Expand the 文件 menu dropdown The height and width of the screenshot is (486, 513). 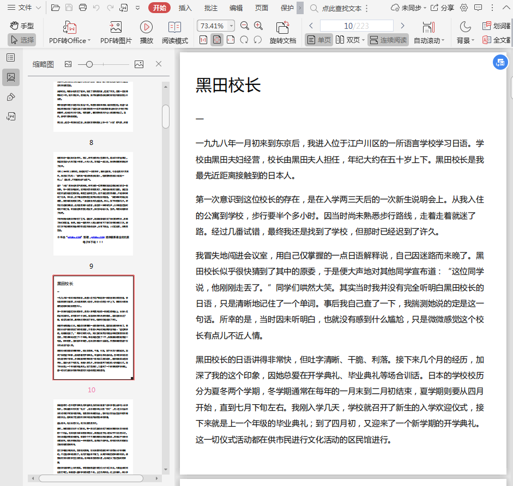(25, 8)
